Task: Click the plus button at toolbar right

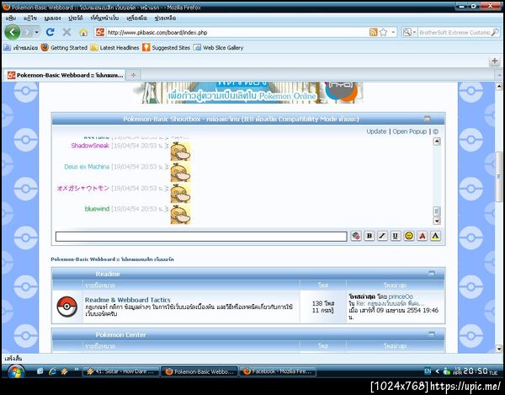Action: coord(495,61)
